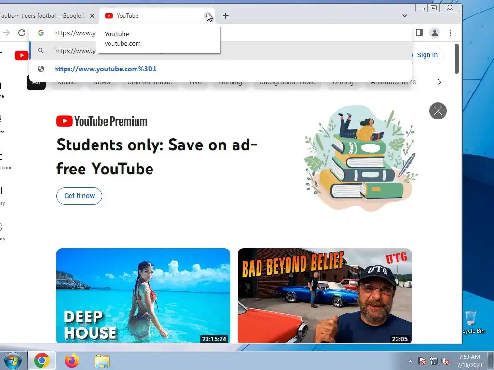The image size is (494, 370).
Task: Launch Firefox from the taskbar
Action: (72, 360)
